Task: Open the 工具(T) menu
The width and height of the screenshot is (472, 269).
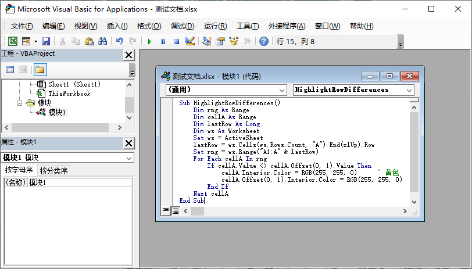Action: click(x=248, y=26)
